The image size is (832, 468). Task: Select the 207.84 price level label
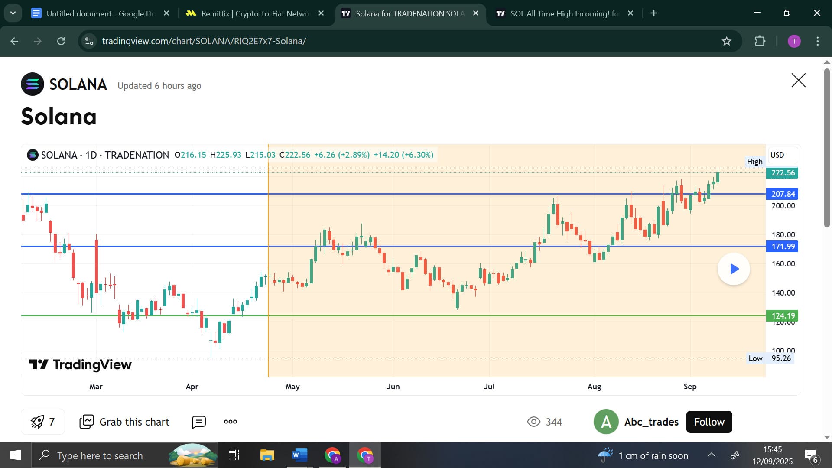[783, 194]
